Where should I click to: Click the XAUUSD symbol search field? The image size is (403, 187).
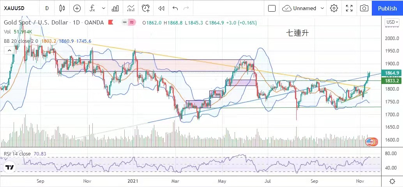point(18,8)
